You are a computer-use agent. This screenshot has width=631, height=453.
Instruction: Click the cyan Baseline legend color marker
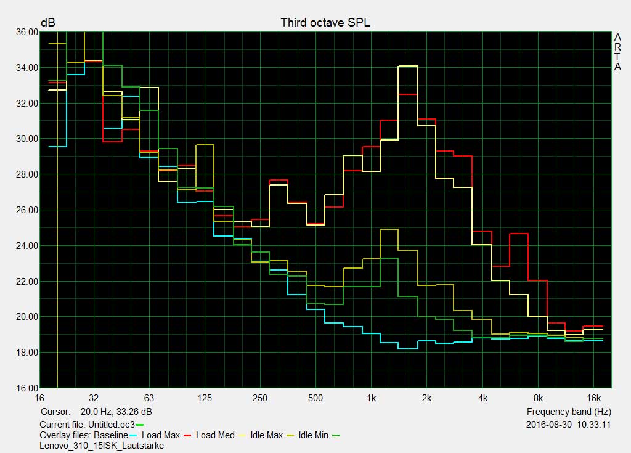[x=134, y=436]
